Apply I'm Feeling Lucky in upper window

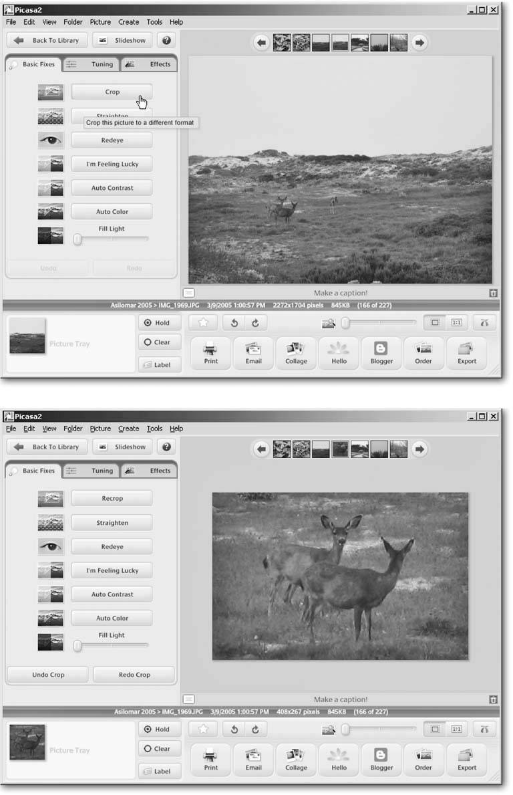click(112, 164)
